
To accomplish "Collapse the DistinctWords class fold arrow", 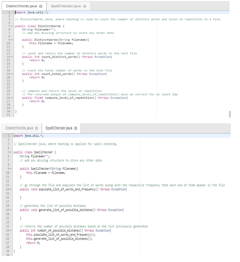I will 12,26.
